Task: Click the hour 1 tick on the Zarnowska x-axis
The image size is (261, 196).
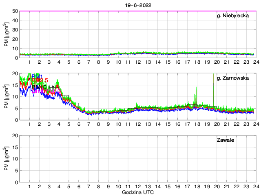Action: tap(30, 124)
